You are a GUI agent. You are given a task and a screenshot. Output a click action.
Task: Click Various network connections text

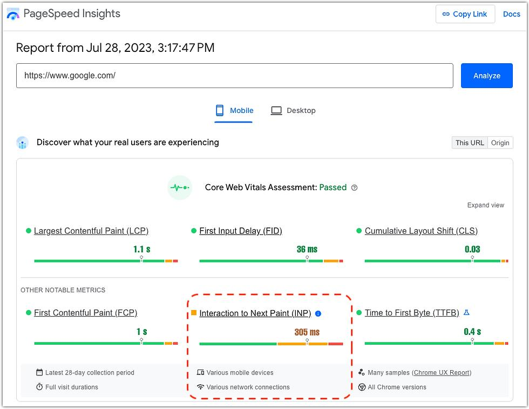pyautogui.click(x=248, y=387)
